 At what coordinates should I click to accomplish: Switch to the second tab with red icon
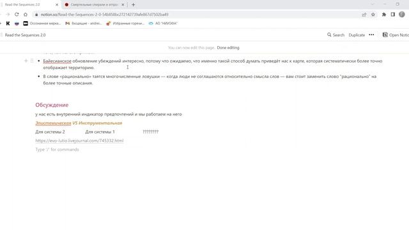pos(95,4)
